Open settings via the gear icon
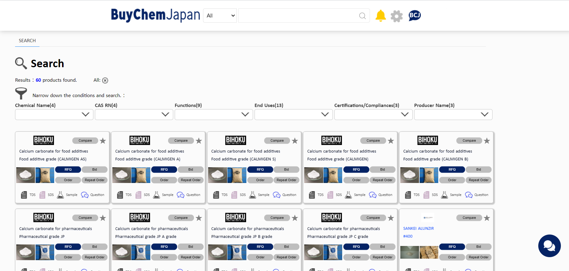This screenshot has height=271, width=569. click(396, 16)
